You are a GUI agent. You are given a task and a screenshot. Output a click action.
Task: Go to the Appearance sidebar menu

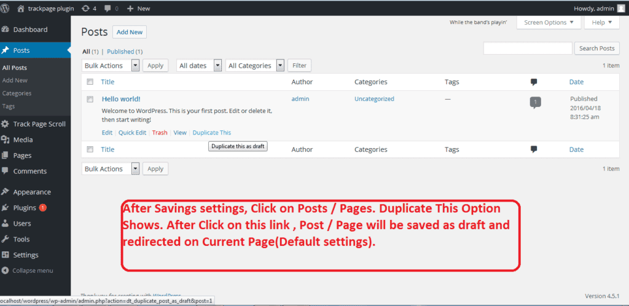[x=32, y=192]
